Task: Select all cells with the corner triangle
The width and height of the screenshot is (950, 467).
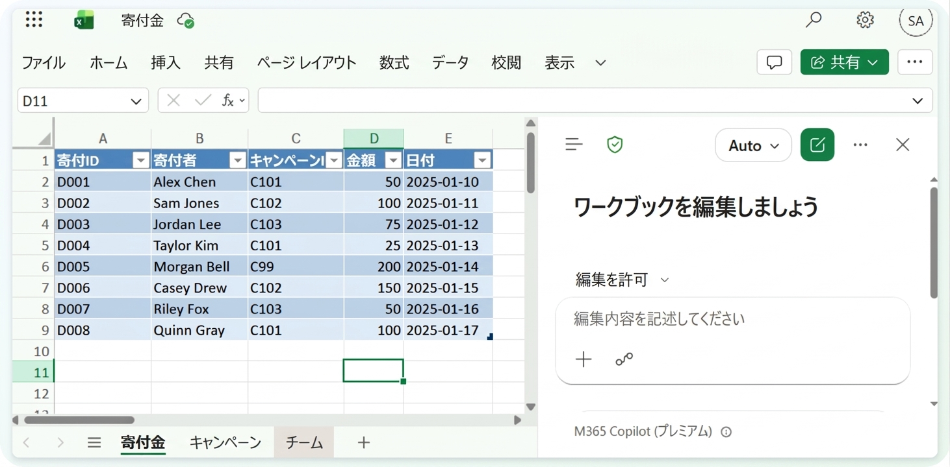Action: 44,138
